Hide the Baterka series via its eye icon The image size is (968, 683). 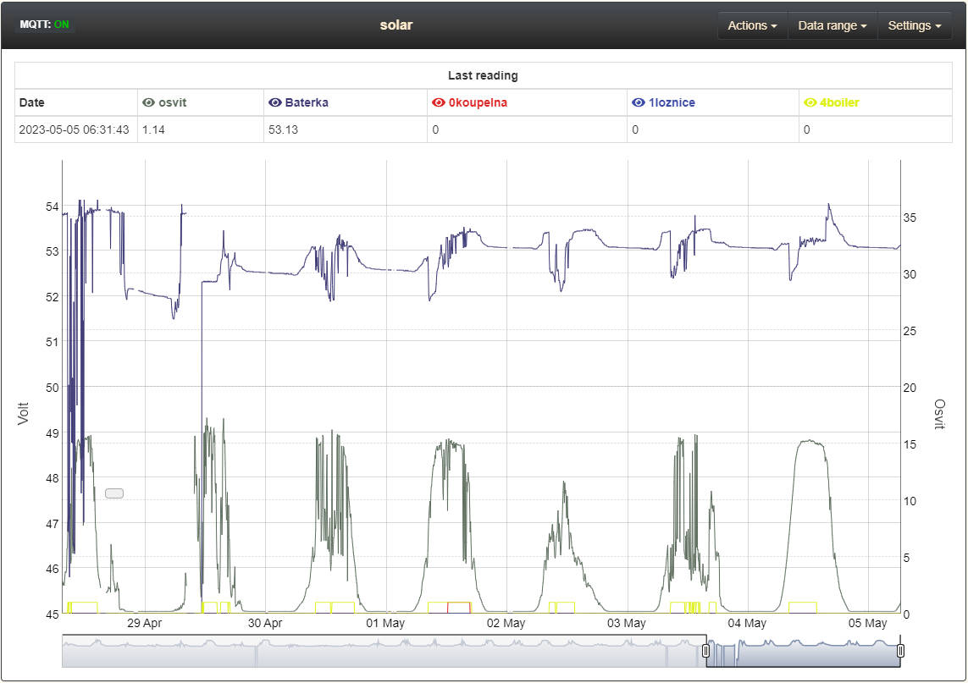274,102
